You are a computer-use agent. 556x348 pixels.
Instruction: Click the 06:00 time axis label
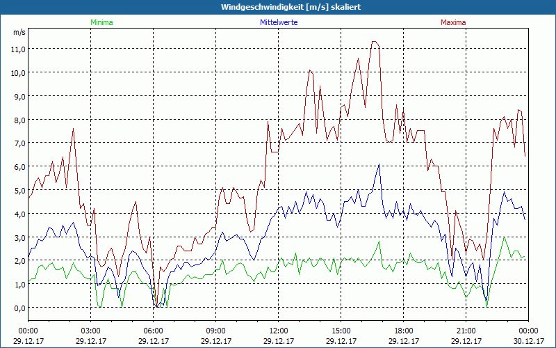click(154, 331)
